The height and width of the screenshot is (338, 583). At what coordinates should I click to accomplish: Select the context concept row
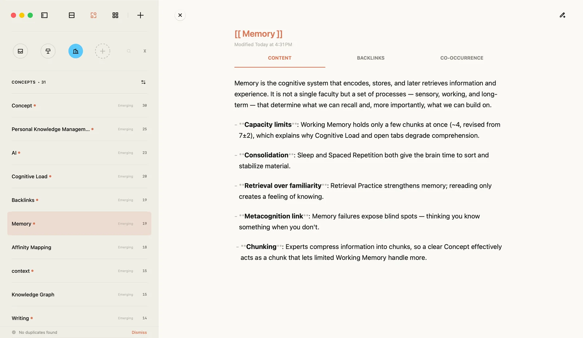[x=79, y=271]
